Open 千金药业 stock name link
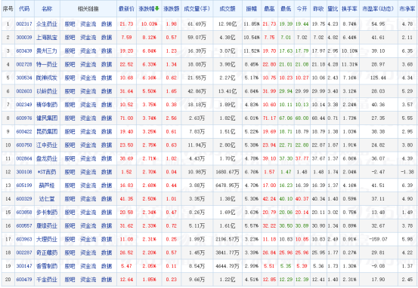 coord(47,280)
